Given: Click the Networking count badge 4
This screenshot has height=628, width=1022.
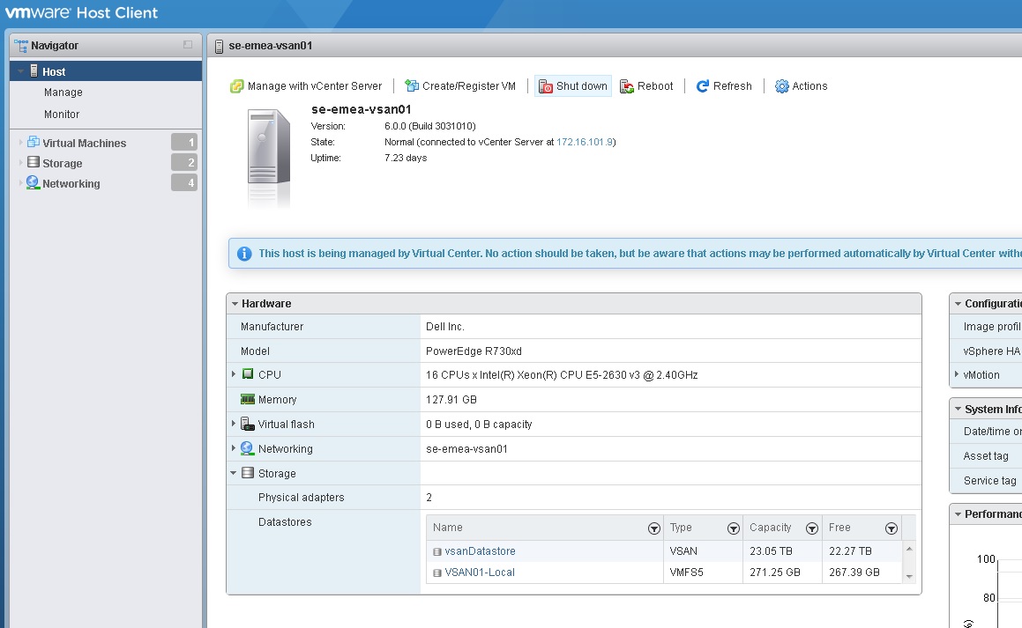Looking at the screenshot, I should point(184,183).
